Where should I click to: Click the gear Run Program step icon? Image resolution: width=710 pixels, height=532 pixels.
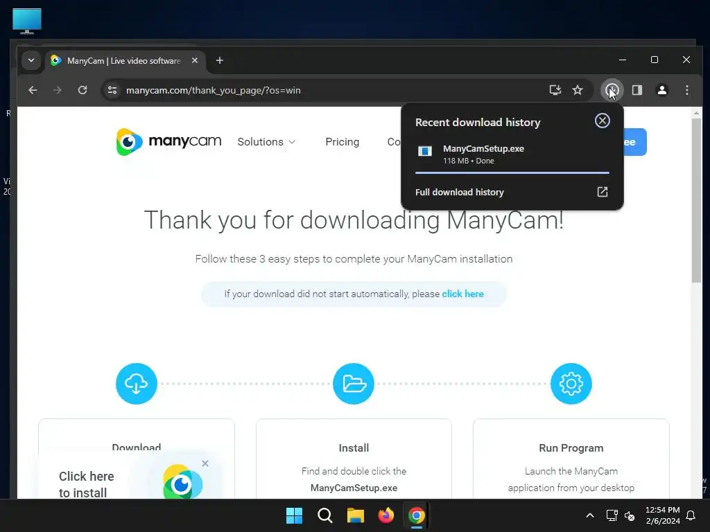pos(571,384)
